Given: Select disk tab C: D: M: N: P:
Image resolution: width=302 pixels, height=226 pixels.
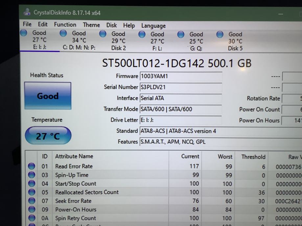Looking at the screenshot, I should click(x=79, y=40).
